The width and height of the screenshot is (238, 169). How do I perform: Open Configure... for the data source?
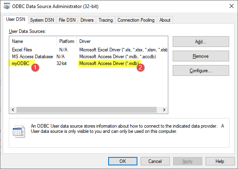point(201,71)
